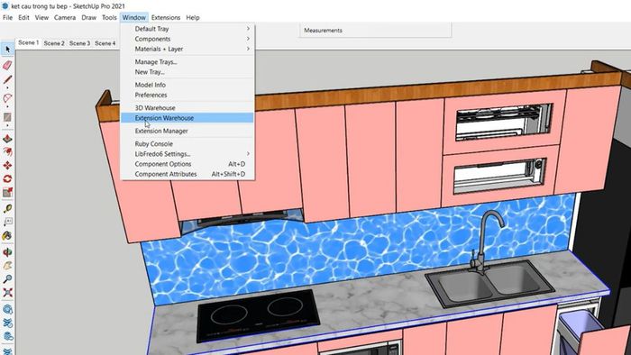
Task: Open the Help menu
Action: pyautogui.click(x=193, y=18)
